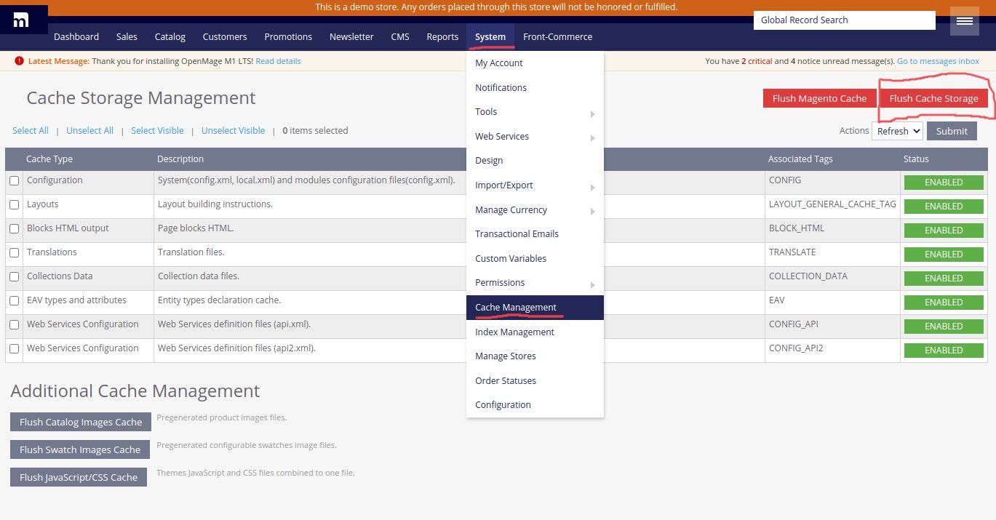
Task: Click the Flush Catalog Images Cache button
Action: click(81, 422)
